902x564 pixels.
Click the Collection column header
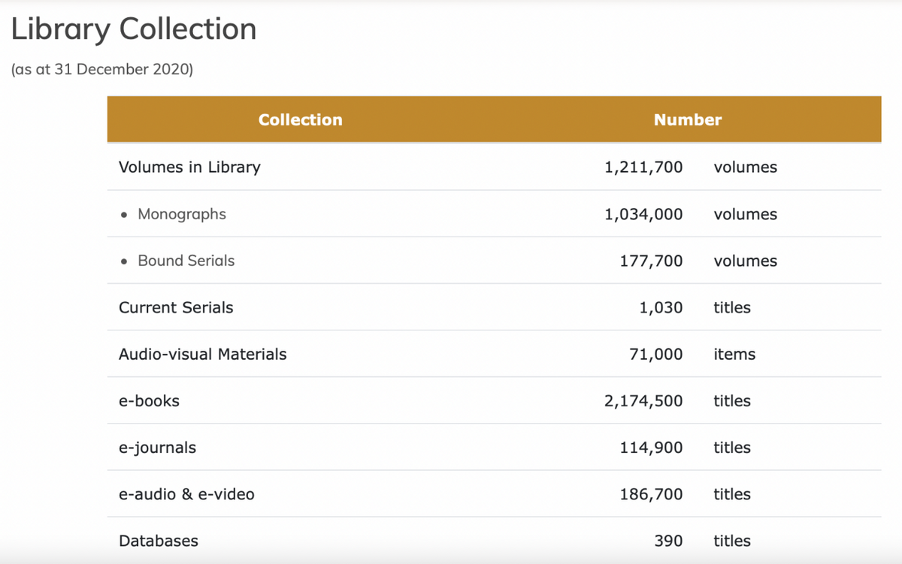tap(300, 120)
